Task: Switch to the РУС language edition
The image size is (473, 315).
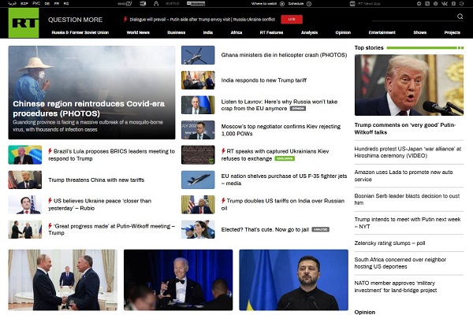Action: coord(36,4)
